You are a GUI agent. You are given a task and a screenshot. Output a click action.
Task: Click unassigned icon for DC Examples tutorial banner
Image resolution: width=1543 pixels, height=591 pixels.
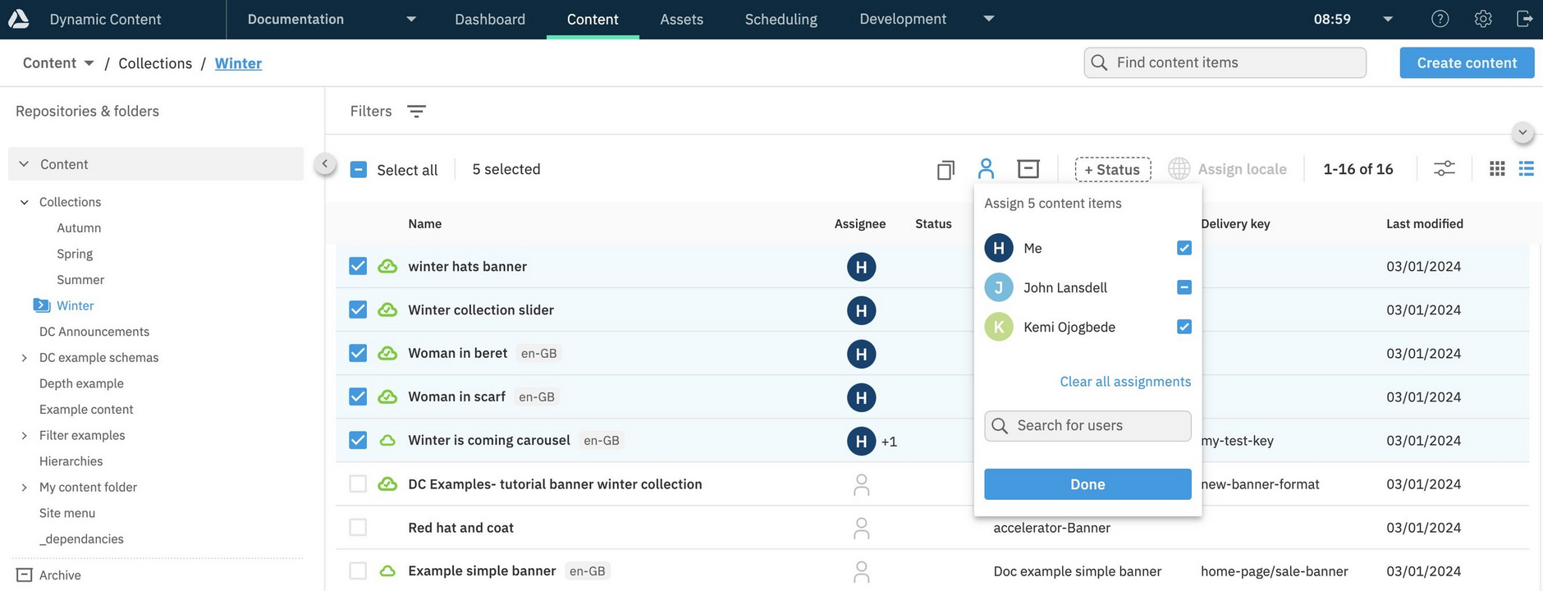[861, 484]
